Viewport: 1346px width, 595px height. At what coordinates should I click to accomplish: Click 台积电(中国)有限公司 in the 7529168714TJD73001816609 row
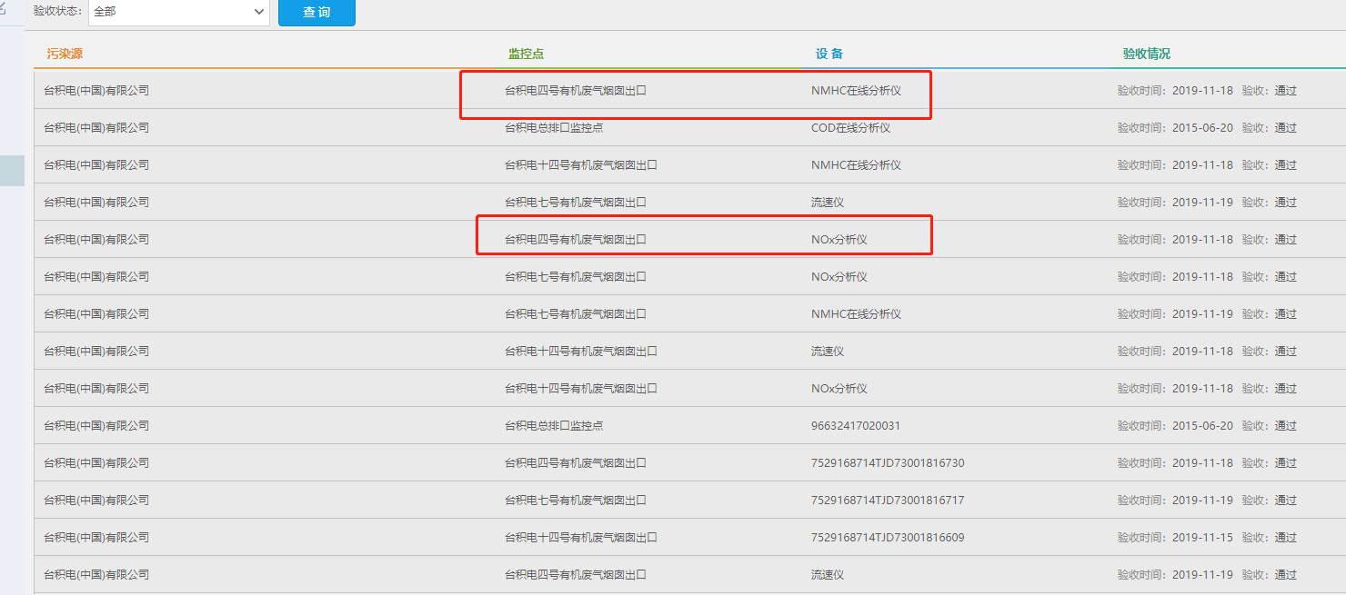(x=96, y=538)
